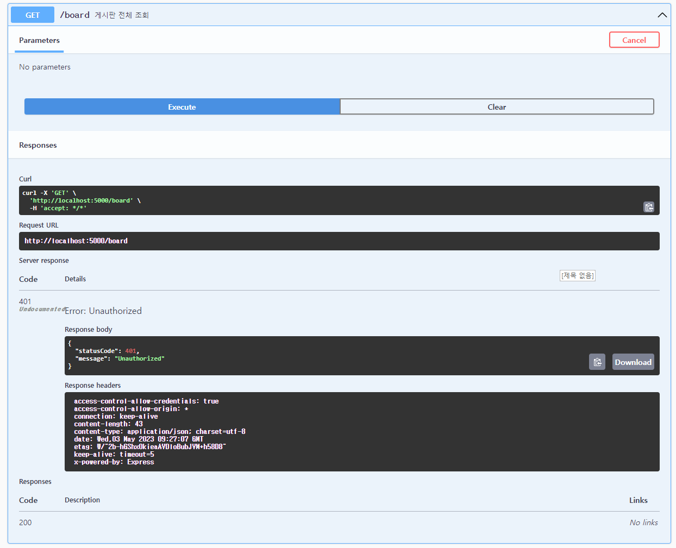Click the keep-alive: timeout=5 header line
This screenshot has height=548, width=676.
[x=114, y=455]
